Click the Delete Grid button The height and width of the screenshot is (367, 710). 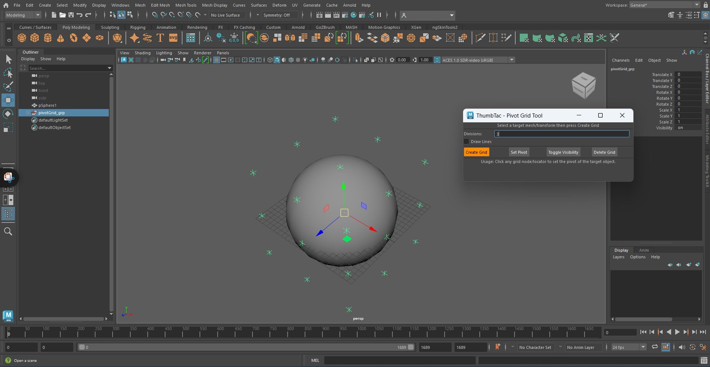604,152
